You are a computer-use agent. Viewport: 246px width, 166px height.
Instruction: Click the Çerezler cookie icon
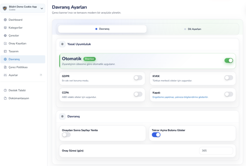pos(5,36)
